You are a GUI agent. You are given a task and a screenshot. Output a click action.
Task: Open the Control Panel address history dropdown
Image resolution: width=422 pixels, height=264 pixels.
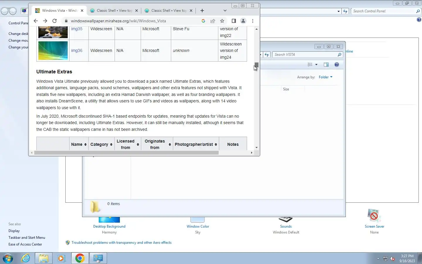pos(338,11)
